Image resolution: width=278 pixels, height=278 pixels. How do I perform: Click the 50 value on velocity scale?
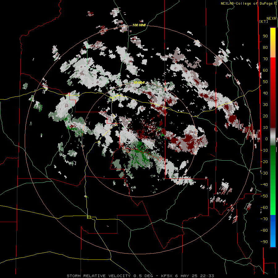[x=265, y=82]
